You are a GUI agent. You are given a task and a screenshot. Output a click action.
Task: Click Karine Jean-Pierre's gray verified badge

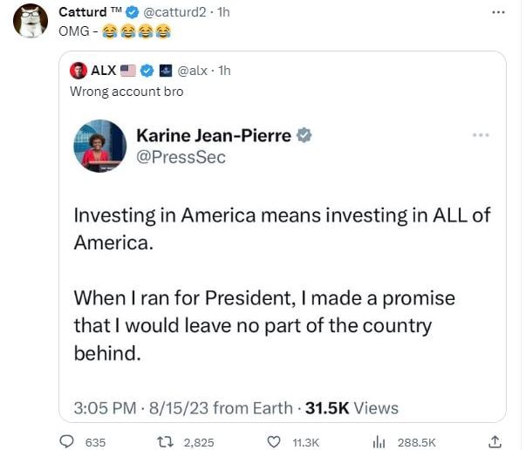pos(304,135)
